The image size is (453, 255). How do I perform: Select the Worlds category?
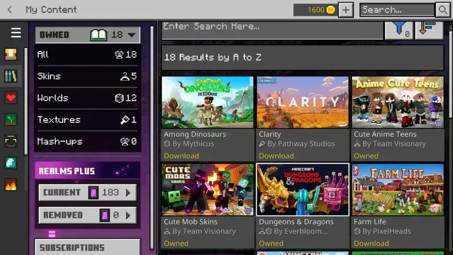[87, 98]
